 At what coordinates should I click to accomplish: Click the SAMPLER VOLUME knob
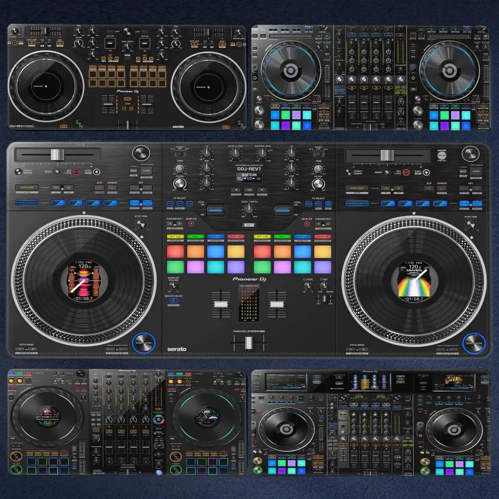pos(173,285)
